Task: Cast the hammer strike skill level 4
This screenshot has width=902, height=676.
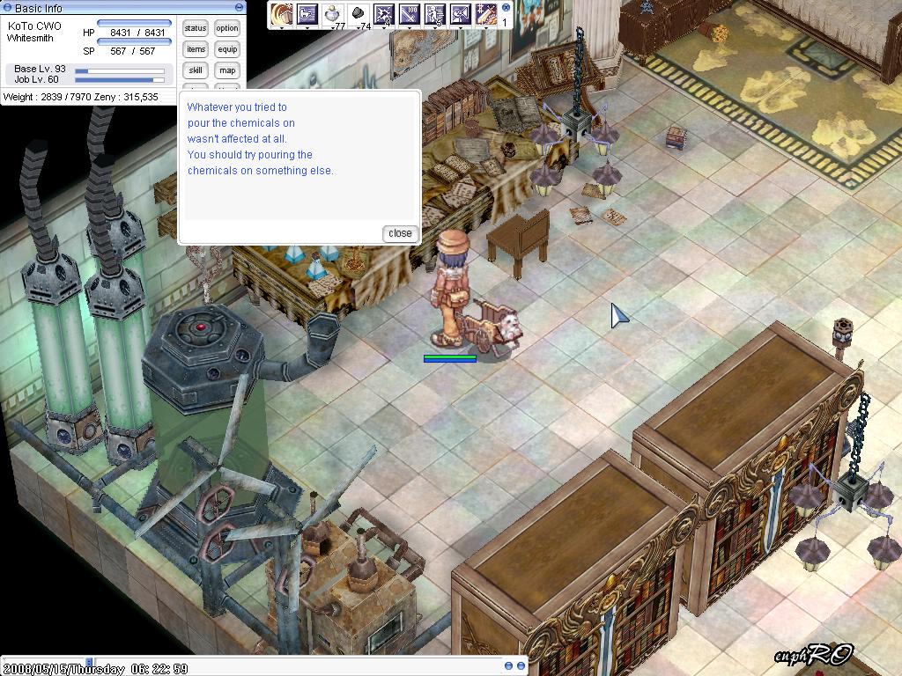Action: [x=384, y=14]
